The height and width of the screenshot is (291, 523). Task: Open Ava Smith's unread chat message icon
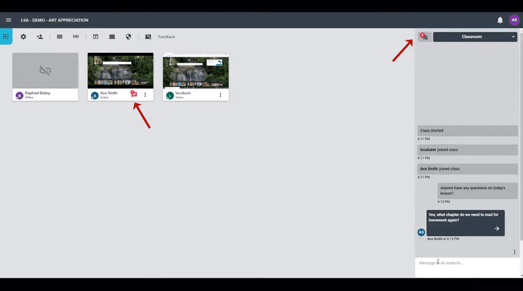coord(134,94)
